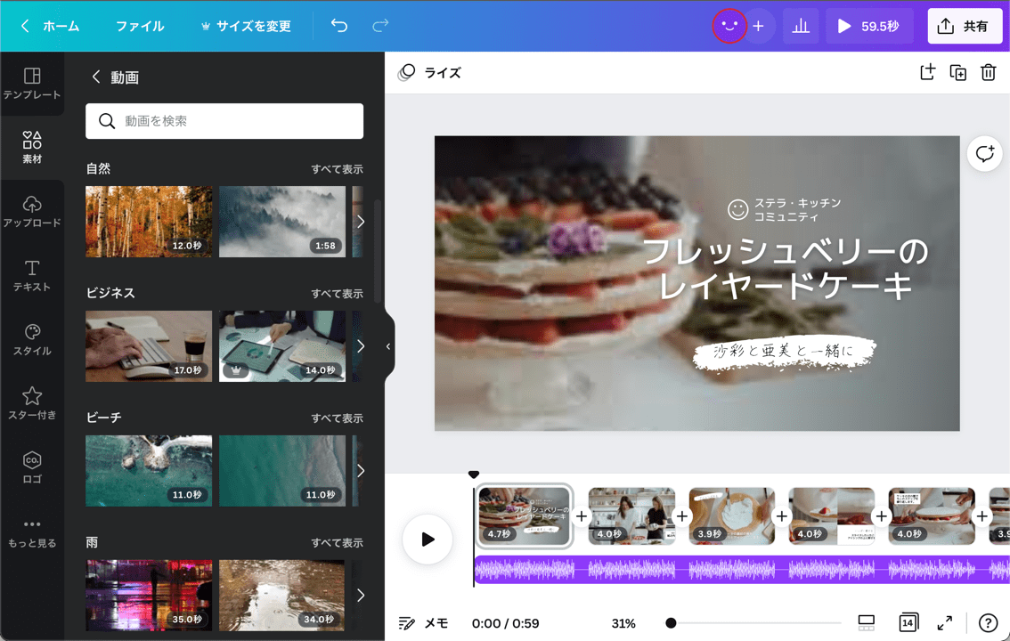Select the テキスト panel icon
Screen dimensions: 1010x641
(x=33, y=273)
